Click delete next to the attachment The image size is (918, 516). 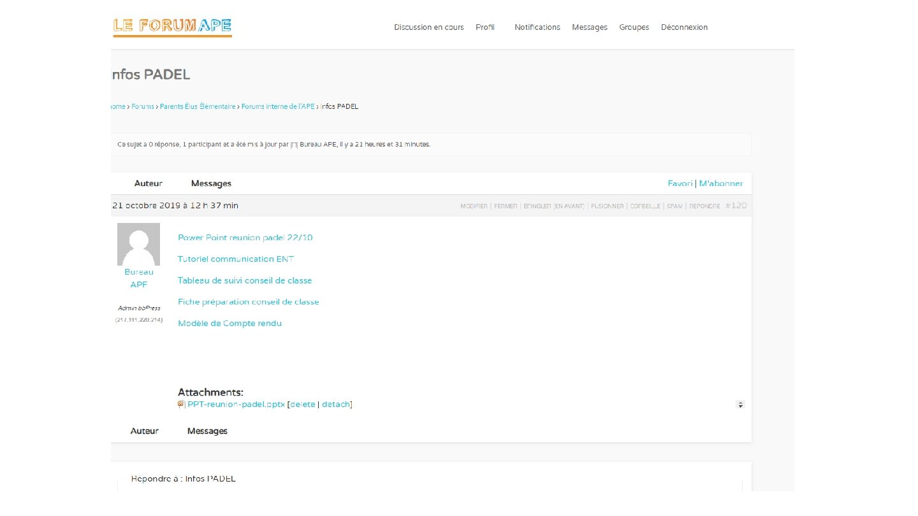point(303,405)
